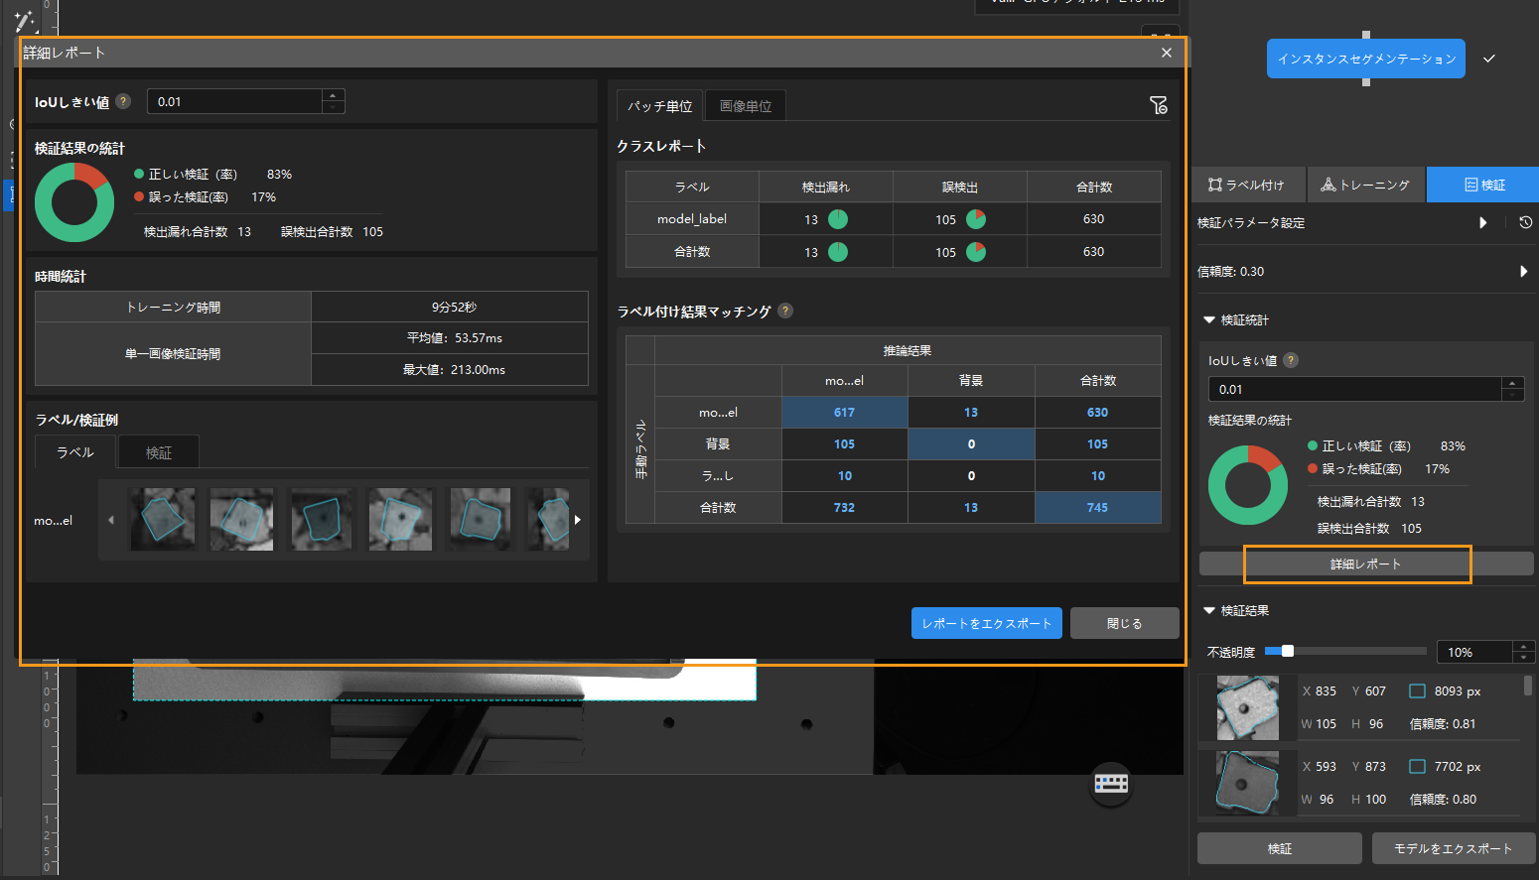Click the 617 cell in matching matrix
1539x880 pixels.
coord(845,412)
